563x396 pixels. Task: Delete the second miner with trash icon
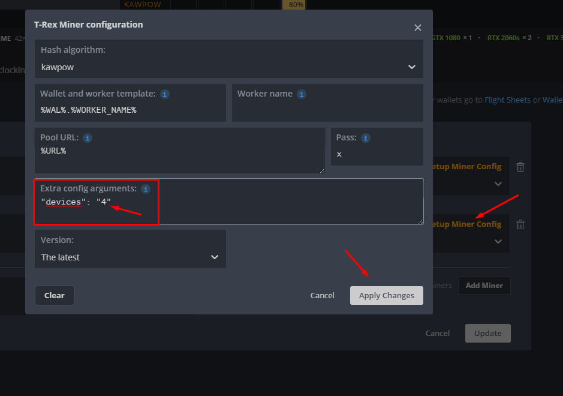[x=520, y=225]
